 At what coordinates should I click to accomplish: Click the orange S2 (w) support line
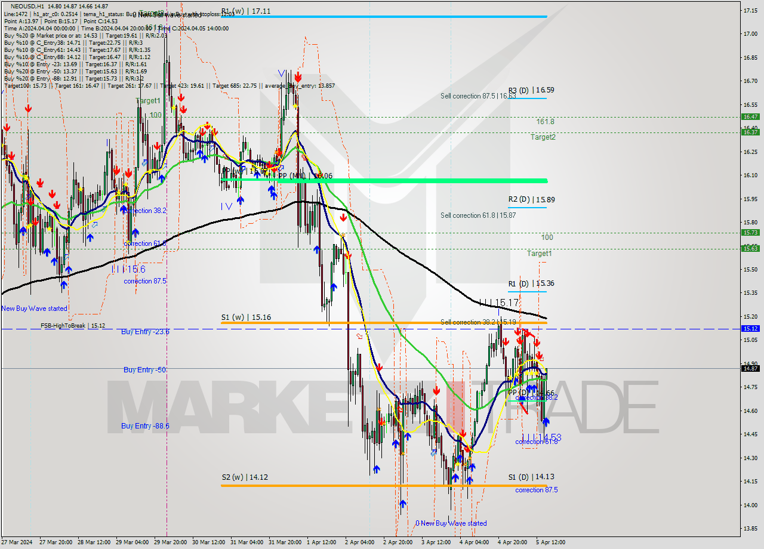point(384,485)
